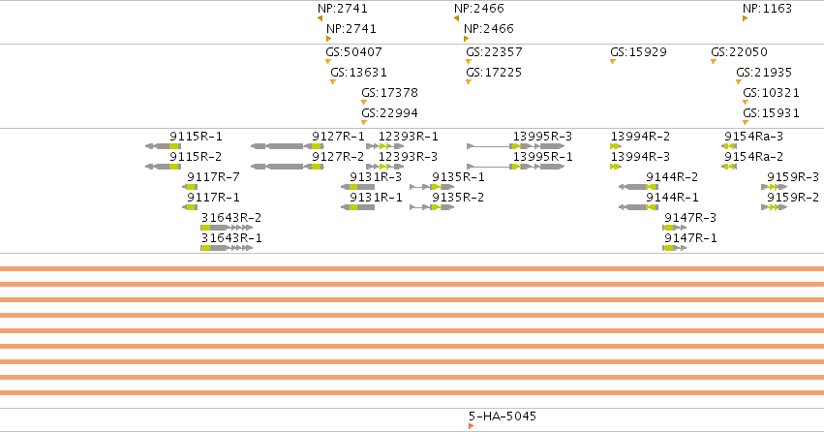Click the GS:13631 insertion marker

coord(333,82)
